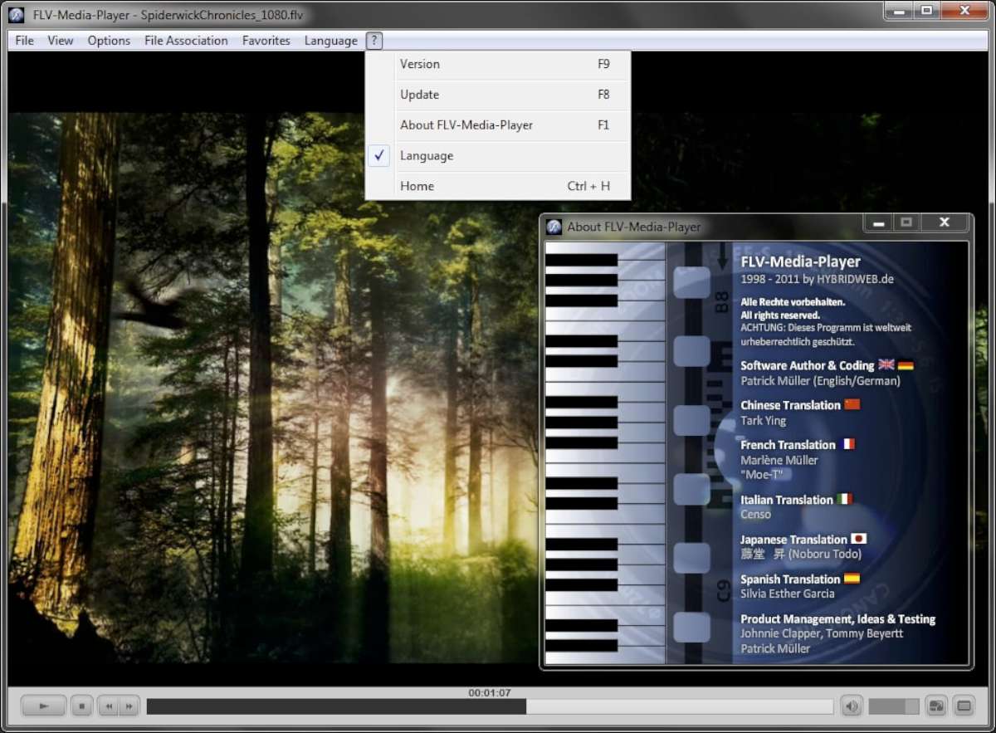
Task: Click the FLV-Media-Player title bar app icon
Action: (16, 15)
